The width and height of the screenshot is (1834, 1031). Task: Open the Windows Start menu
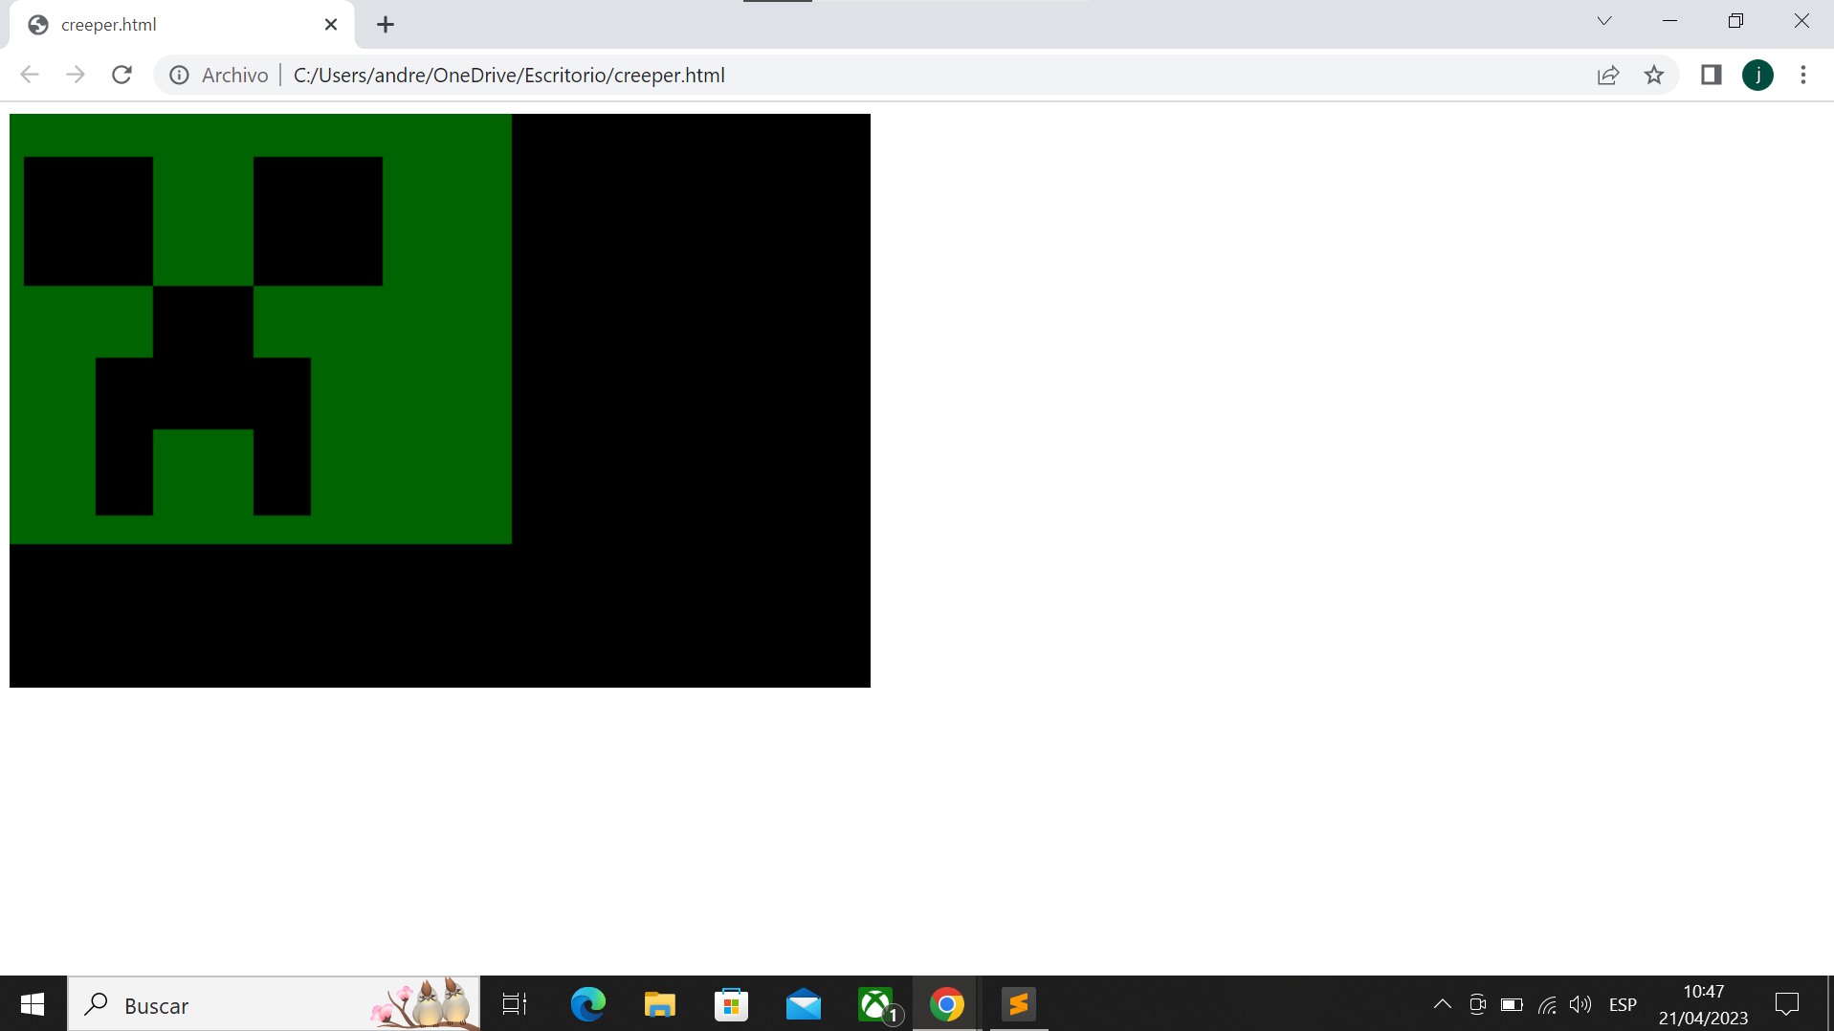click(x=33, y=1004)
